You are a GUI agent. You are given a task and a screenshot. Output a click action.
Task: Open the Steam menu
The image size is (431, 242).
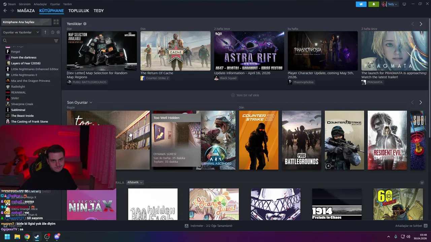click(9, 4)
